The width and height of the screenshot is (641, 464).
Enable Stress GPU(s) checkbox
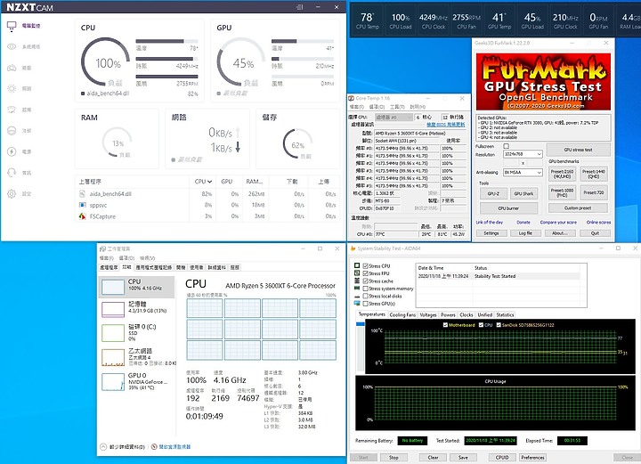(x=366, y=304)
